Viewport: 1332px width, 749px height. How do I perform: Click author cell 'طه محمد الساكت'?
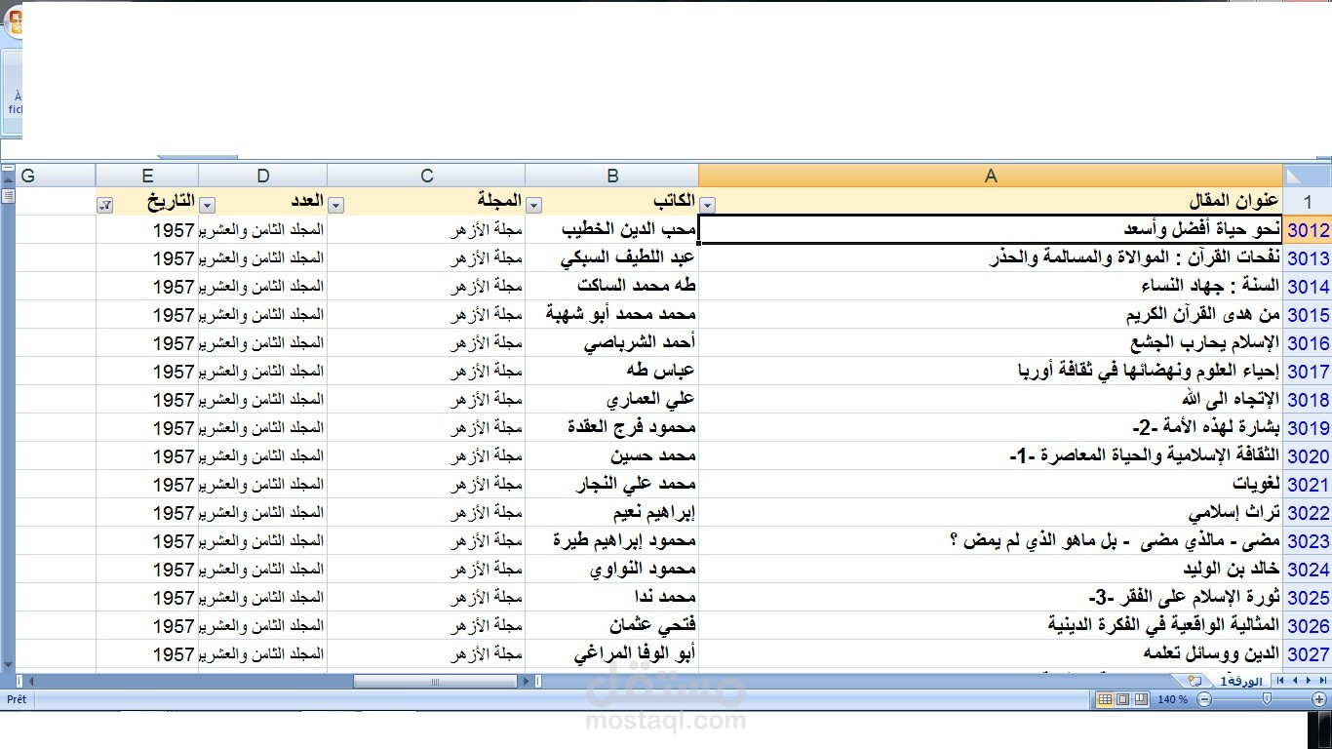612,287
